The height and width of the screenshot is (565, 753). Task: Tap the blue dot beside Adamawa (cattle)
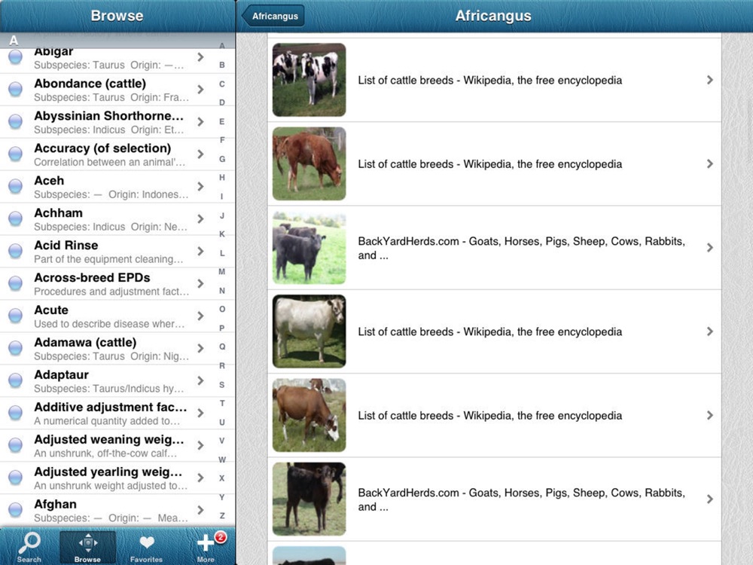[x=15, y=348]
